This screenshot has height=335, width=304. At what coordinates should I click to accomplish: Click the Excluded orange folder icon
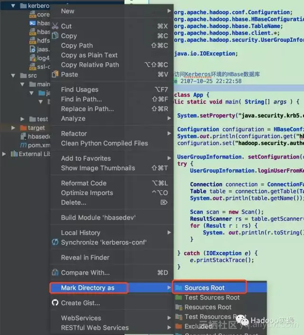(179, 326)
